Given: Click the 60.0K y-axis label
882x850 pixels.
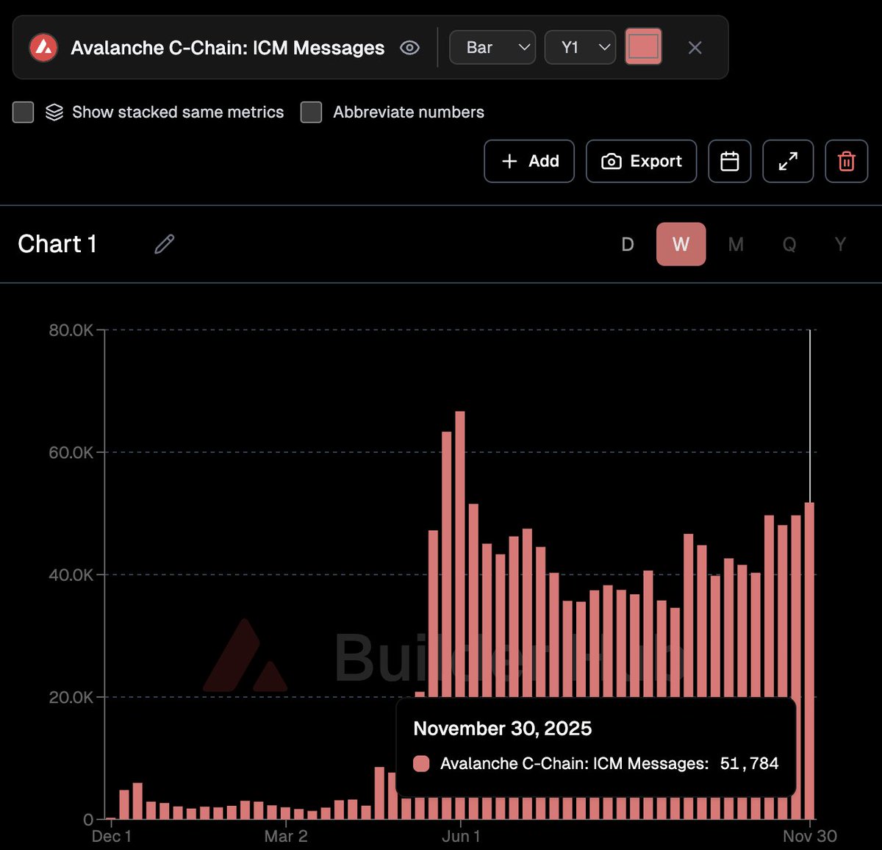Looking at the screenshot, I should click(x=71, y=452).
